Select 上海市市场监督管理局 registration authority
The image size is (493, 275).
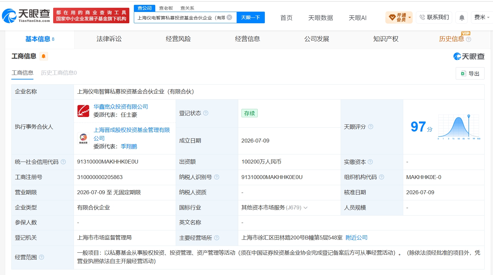[104, 238]
